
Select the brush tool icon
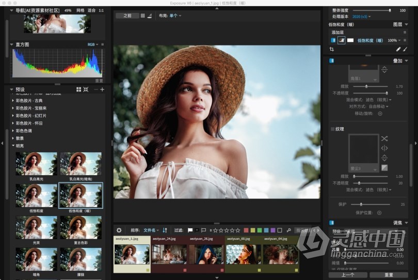coord(405,49)
